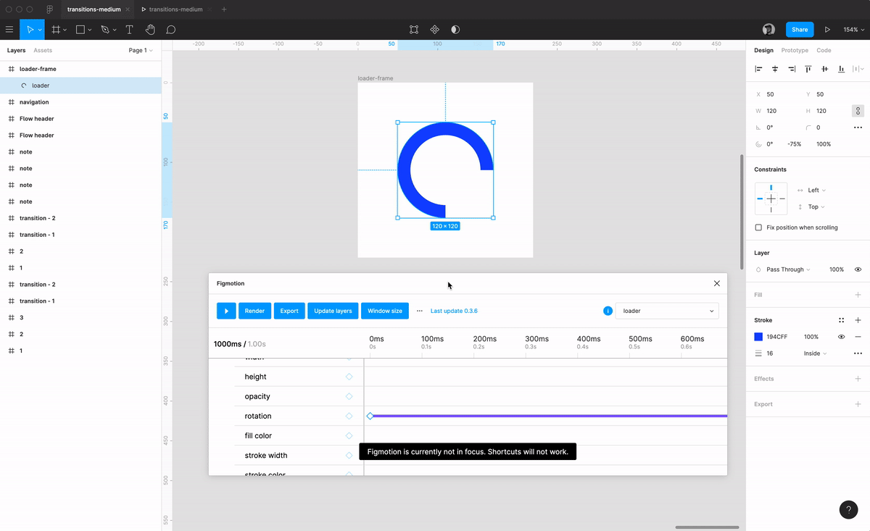Toggle rotation keyframe diamond
Image resolution: width=870 pixels, height=531 pixels.
point(349,416)
